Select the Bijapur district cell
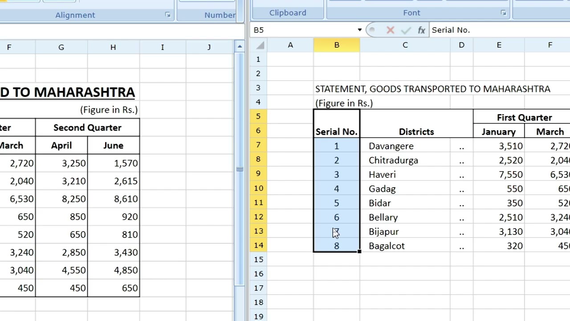Viewport: 570px width, 321px height. point(405,231)
